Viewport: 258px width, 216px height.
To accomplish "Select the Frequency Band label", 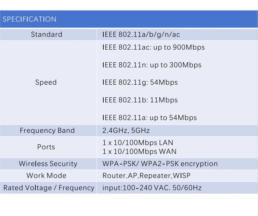I will click(47, 131).
